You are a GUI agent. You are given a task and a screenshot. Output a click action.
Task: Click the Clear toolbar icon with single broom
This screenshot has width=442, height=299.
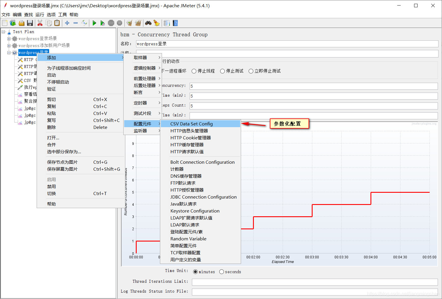(x=129, y=23)
